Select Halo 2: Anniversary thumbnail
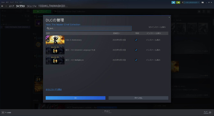This screenshot has width=214, height=116. click(55, 40)
